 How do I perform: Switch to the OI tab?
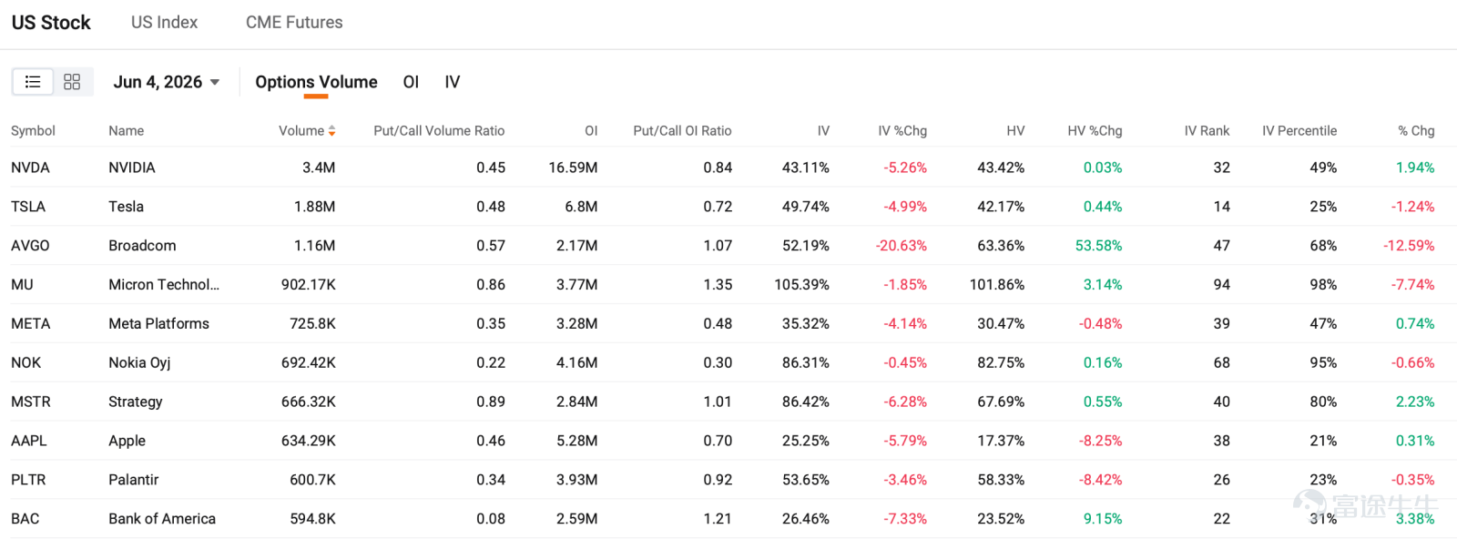tap(411, 82)
